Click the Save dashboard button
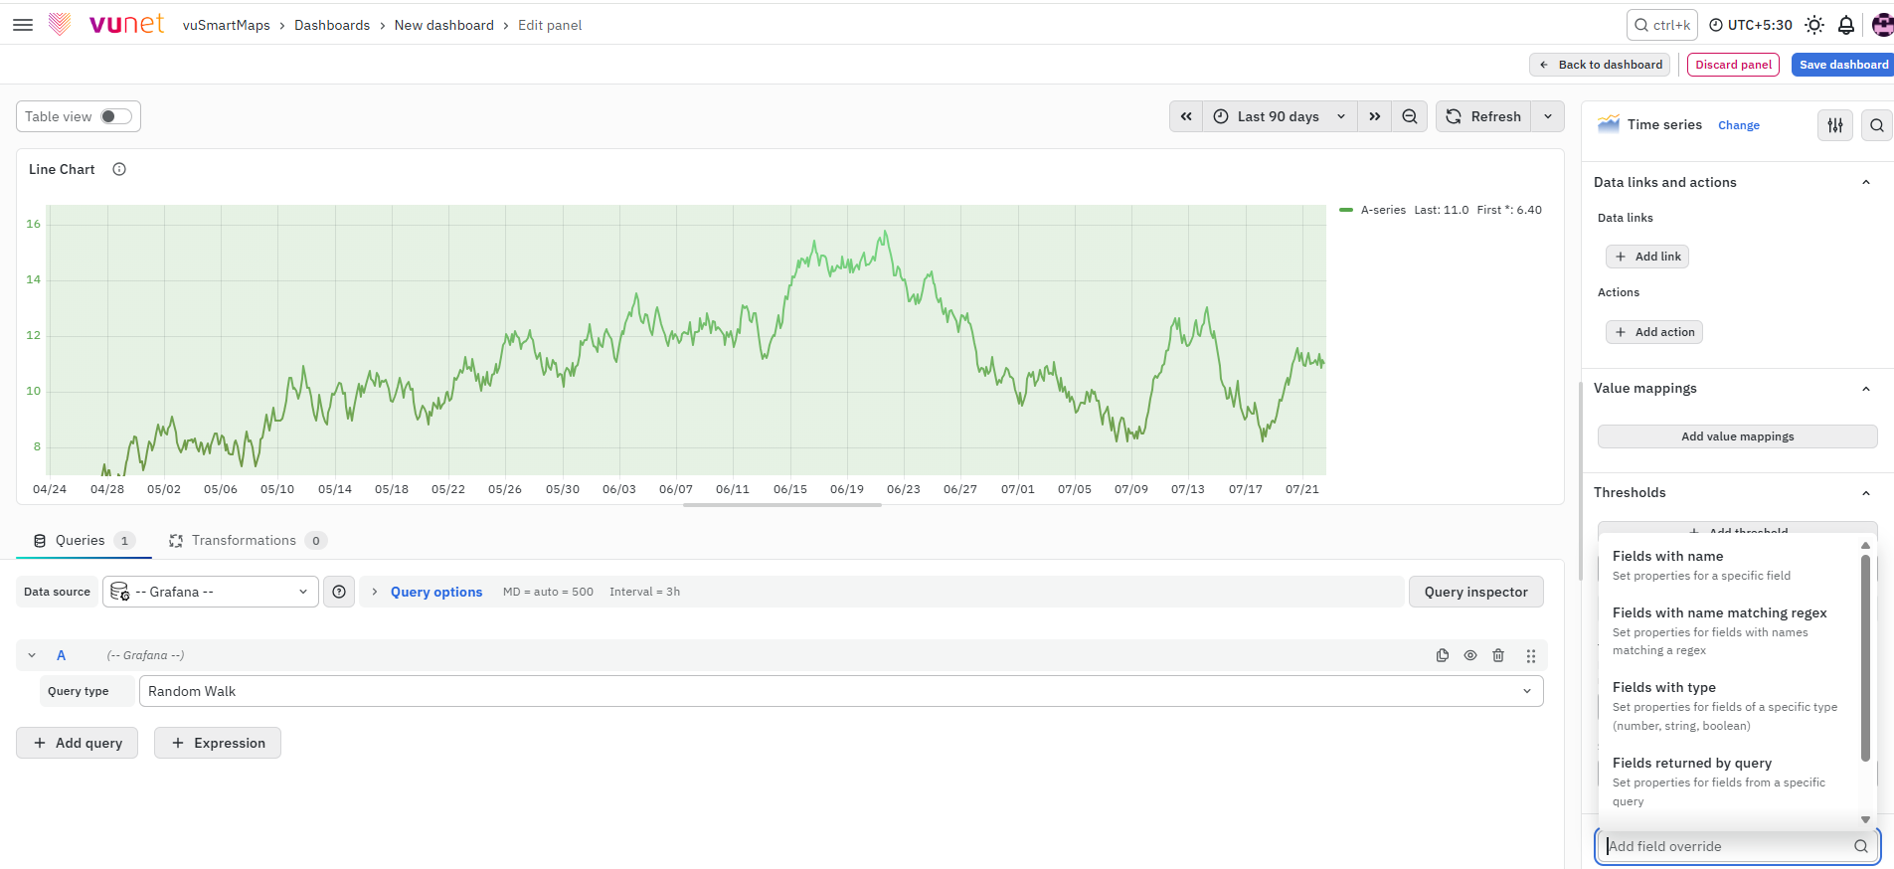1894x869 pixels. tap(1843, 65)
